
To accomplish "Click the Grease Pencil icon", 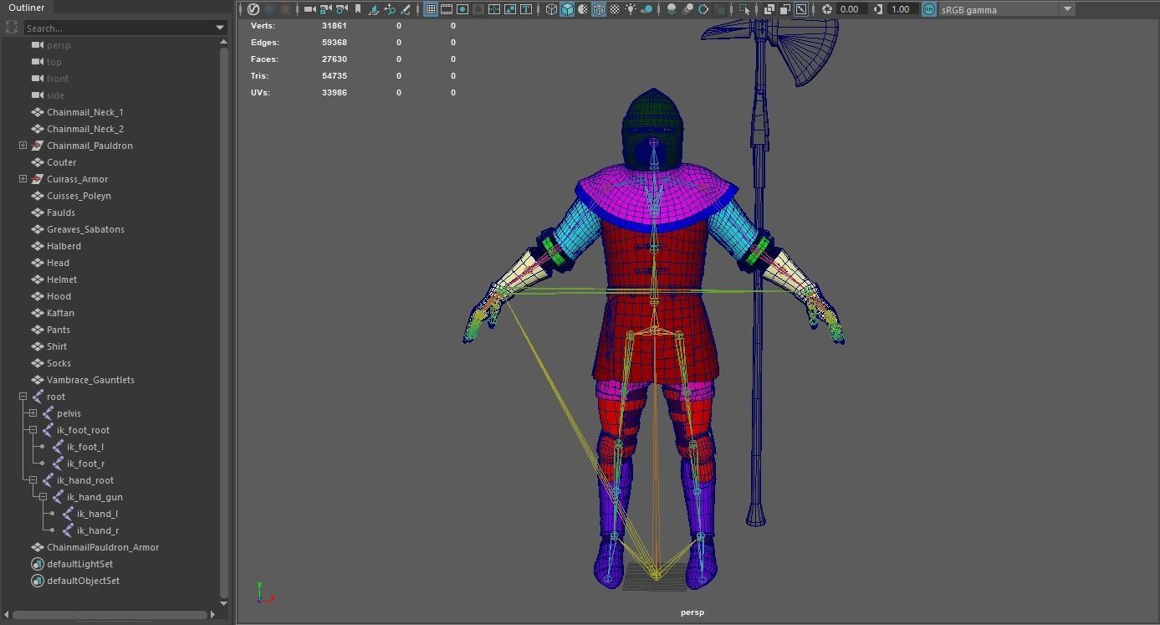I will pos(406,9).
